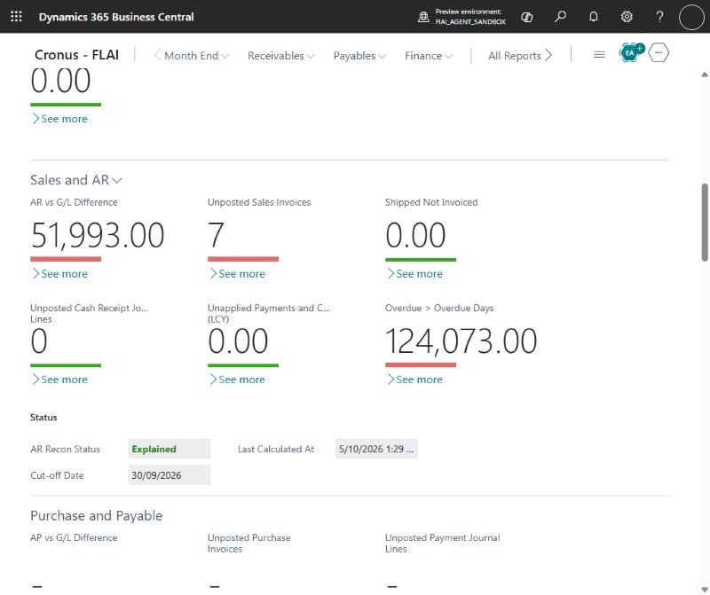Open the Unposted Sales Invoices count 7
The height and width of the screenshot is (595, 710).
click(216, 235)
